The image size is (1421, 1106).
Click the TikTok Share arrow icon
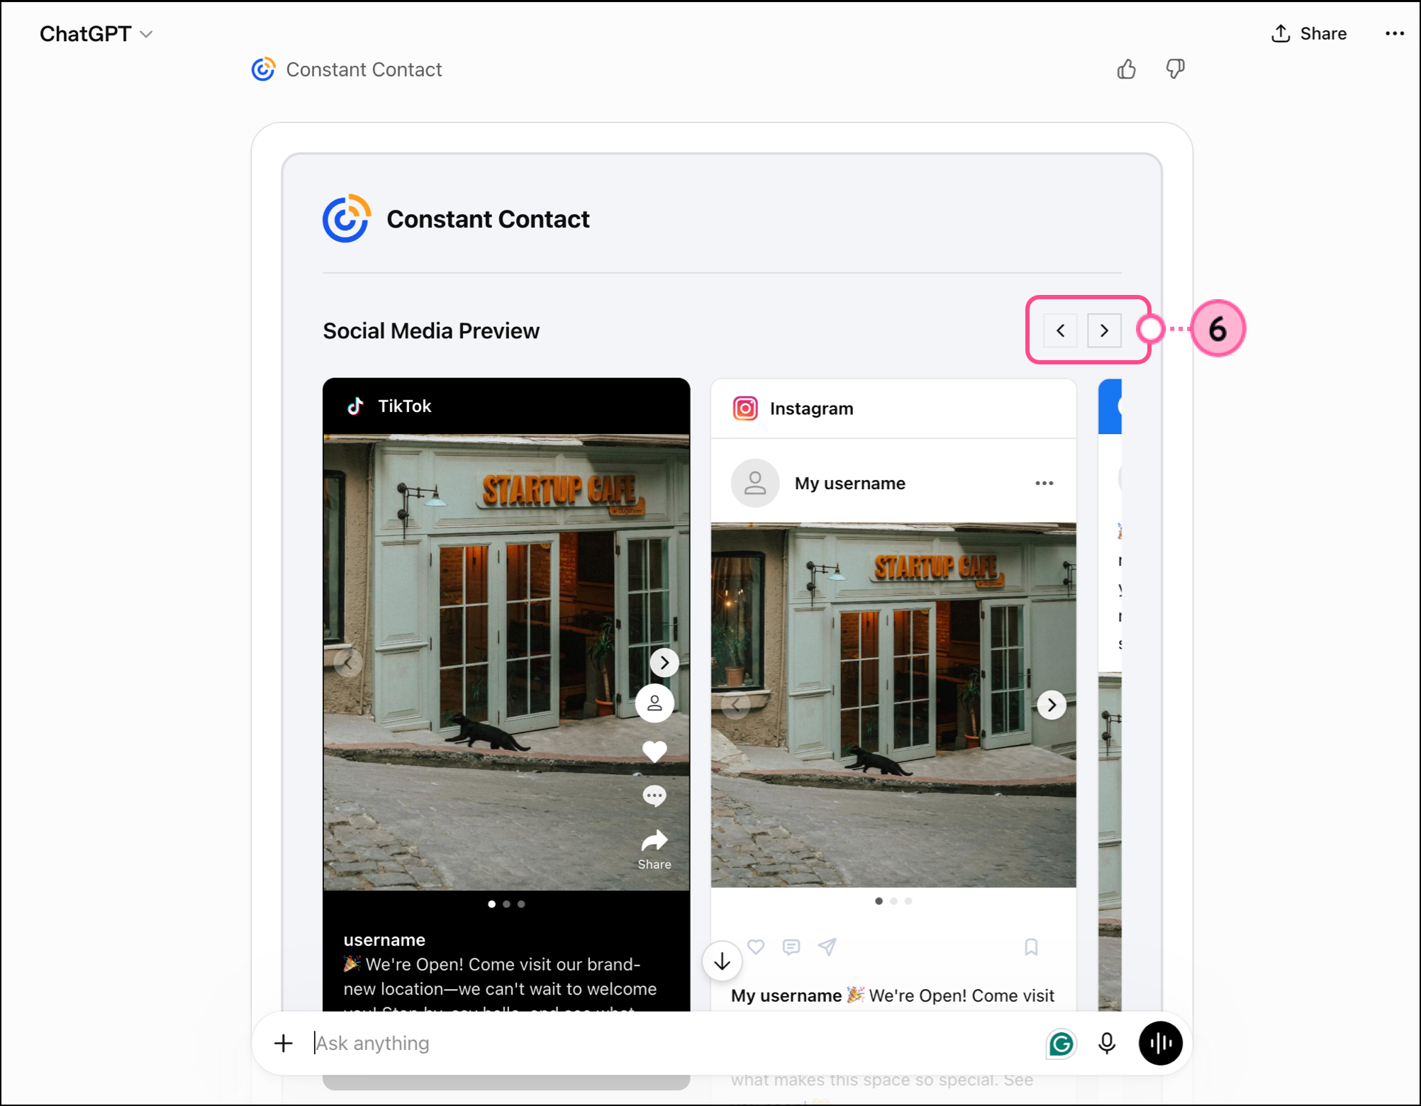tap(654, 841)
